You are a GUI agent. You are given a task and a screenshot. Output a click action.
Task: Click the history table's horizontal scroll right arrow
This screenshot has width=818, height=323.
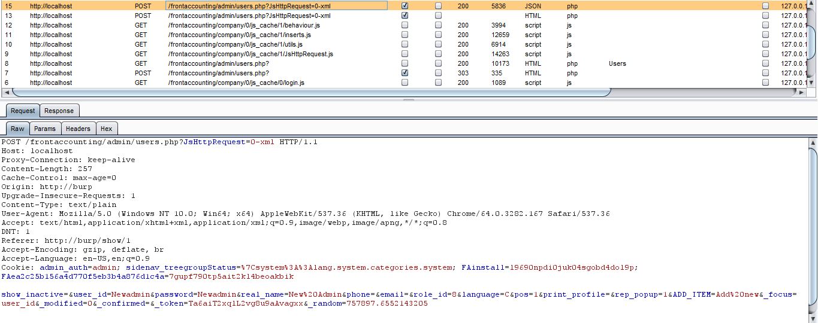tap(802, 93)
